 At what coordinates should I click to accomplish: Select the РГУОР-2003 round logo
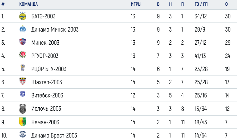point(23,55)
